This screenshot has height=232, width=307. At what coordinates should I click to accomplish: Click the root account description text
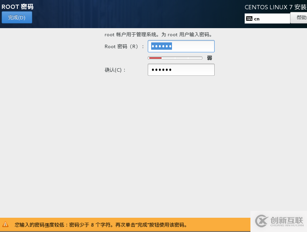pyautogui.click(x=158, y=35)
